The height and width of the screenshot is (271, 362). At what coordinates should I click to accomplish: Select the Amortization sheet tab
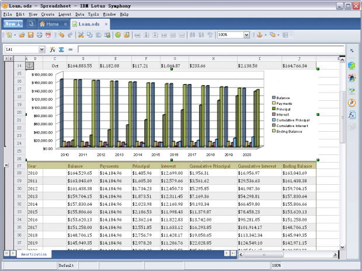(34, 255)
